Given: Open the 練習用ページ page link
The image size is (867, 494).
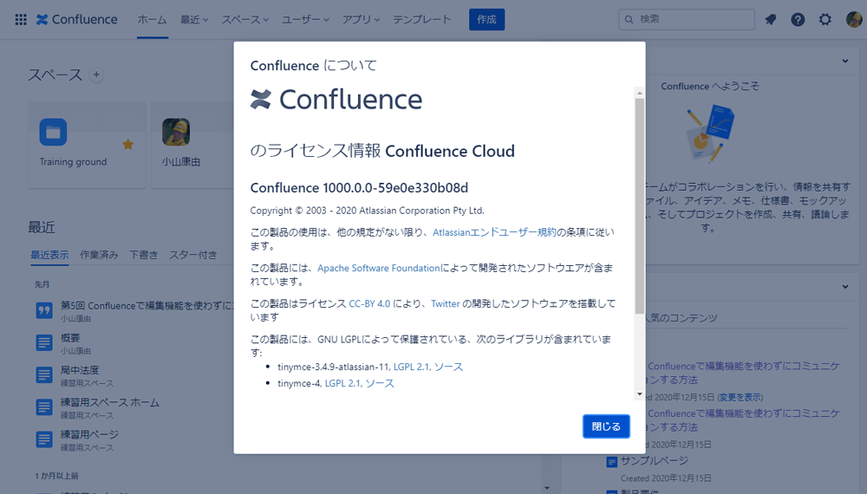Looking at the screenshot, I should pos(89,434).
